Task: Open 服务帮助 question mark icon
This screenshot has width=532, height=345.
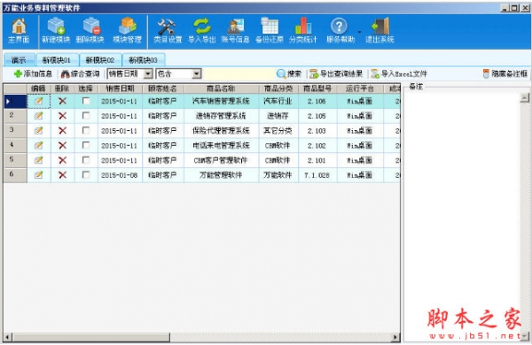Action: coord(340,30)
